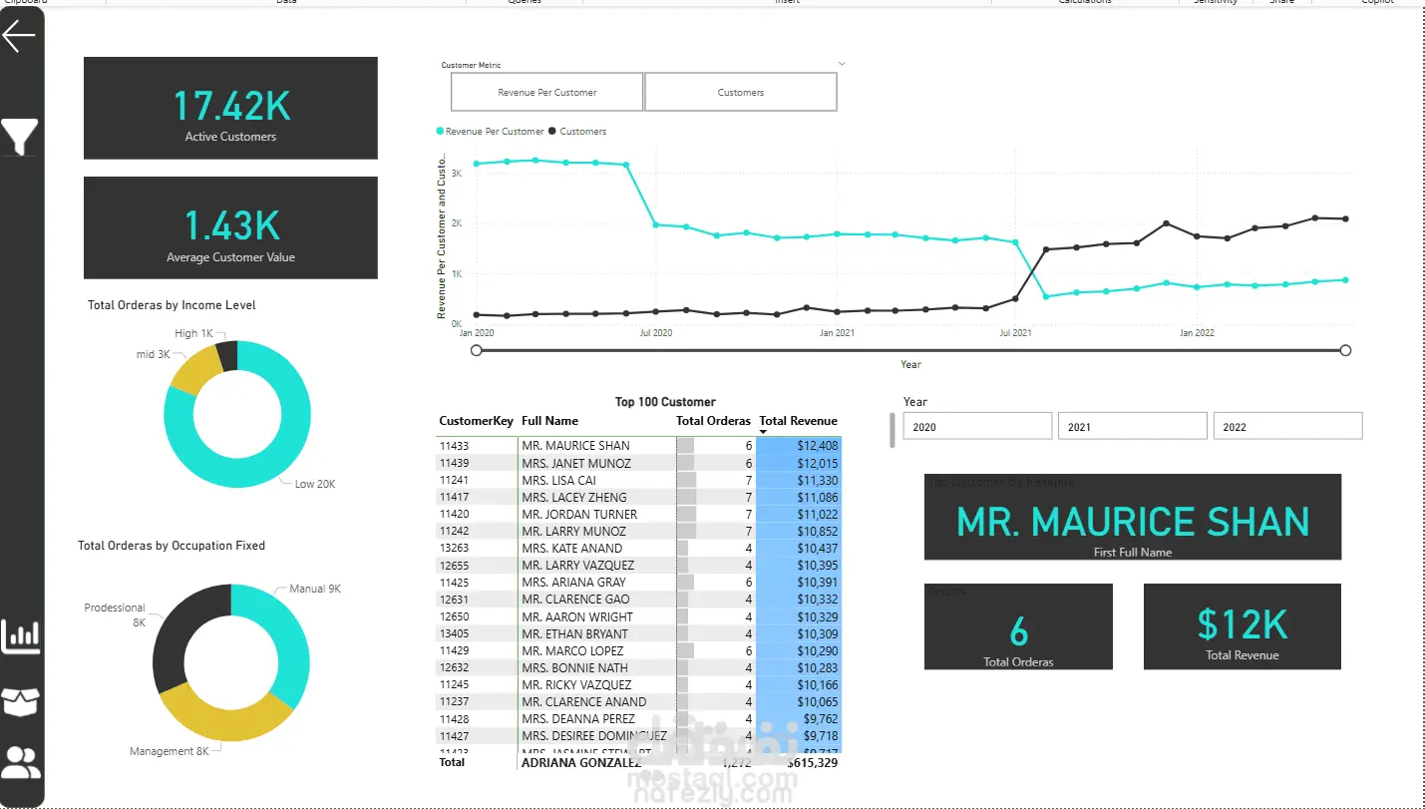Toggle the Customers legend marker
This screenshot has width=1425, height=809.
(553, 132)
